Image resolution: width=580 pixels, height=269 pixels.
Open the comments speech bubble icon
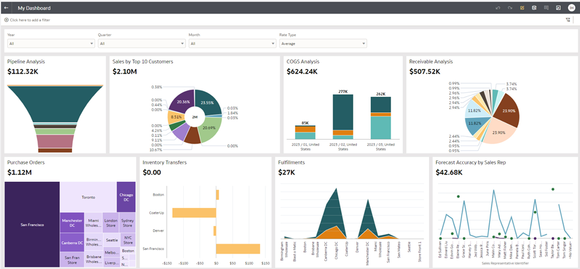[546, 8]
